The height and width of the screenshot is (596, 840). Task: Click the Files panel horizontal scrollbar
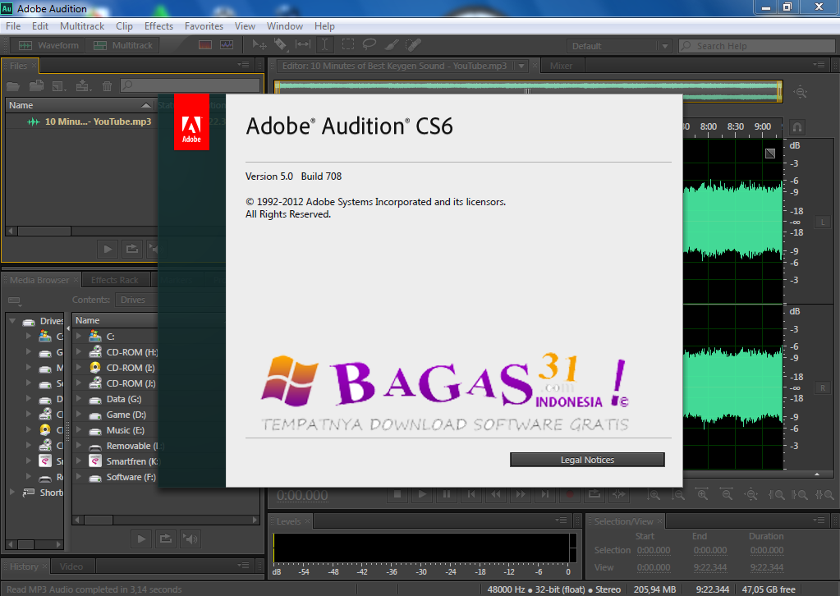click(x=44, y=231)
